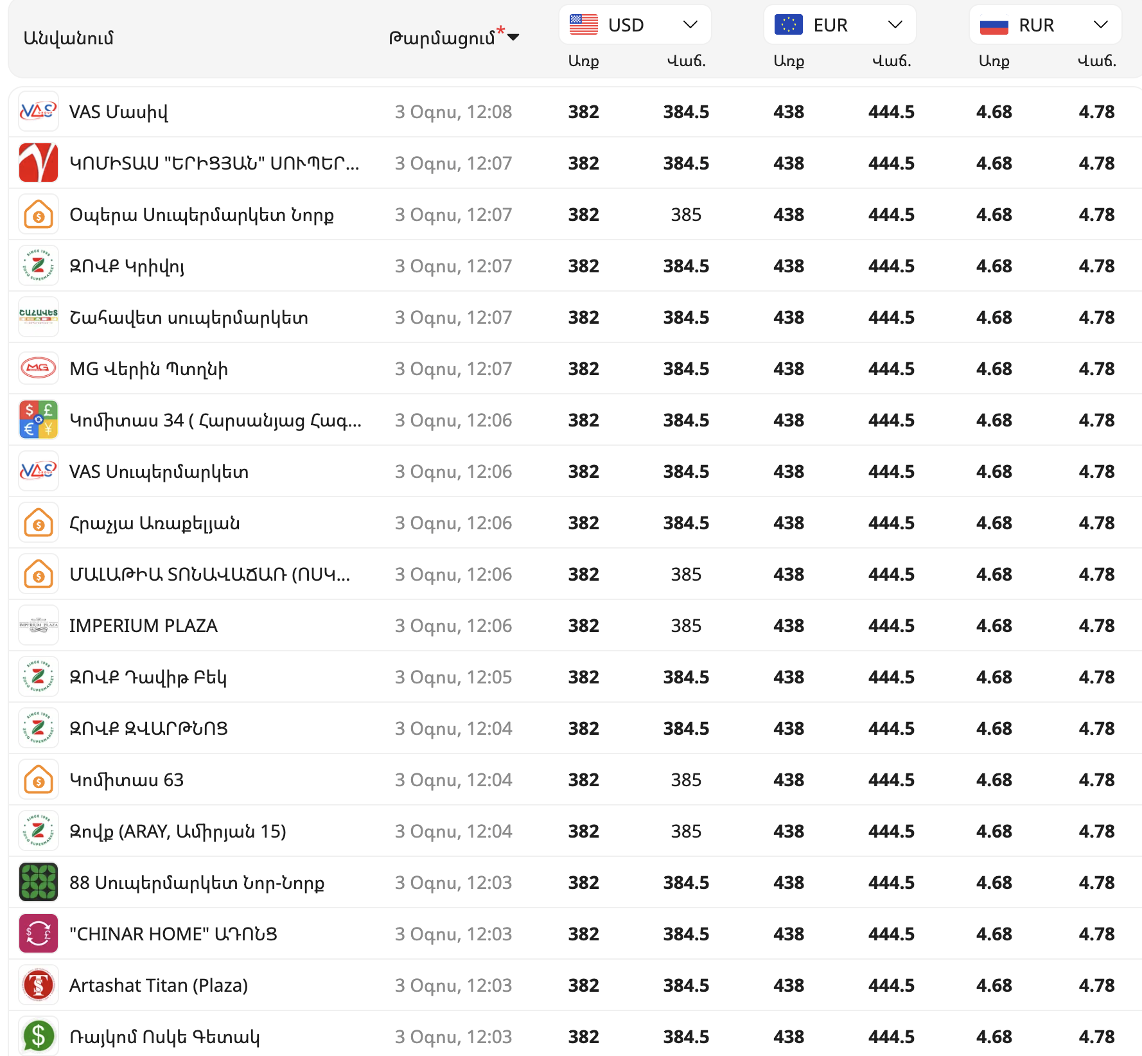Click the Կոմիտաս 34 currency symbols icon
Image resolution: width=1142 pixels, height=1056 pixels.
click(39, 420)
